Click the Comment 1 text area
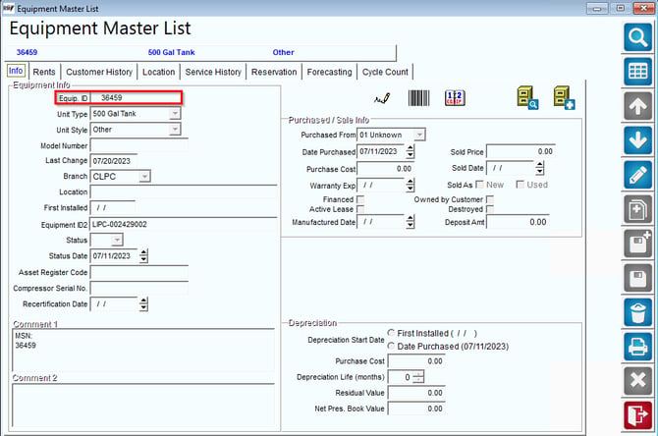 [x=143, y=350]
